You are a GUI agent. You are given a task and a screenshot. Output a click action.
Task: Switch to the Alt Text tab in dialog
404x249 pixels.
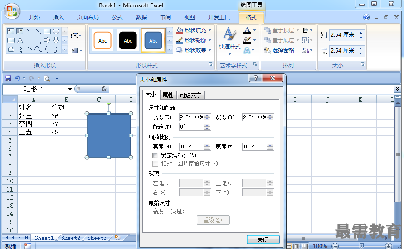(x=190, y=95)
